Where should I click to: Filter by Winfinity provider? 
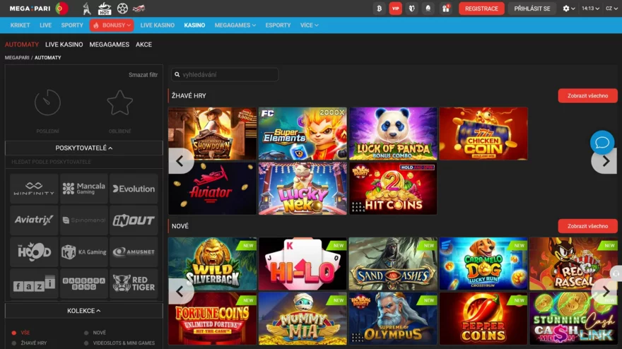point(34,189)
